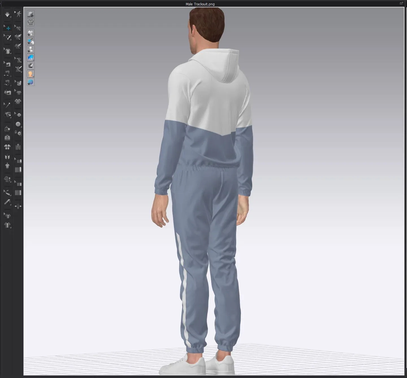Click the blue highlighted fabric swatch icon

[30, 57]
